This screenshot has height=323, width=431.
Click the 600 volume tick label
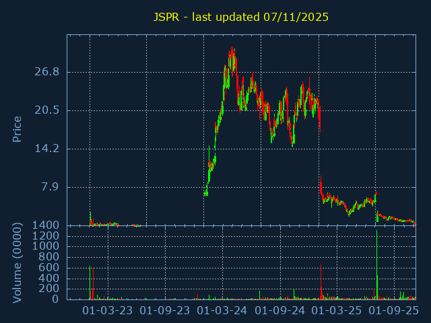click(x=47, y=268)
